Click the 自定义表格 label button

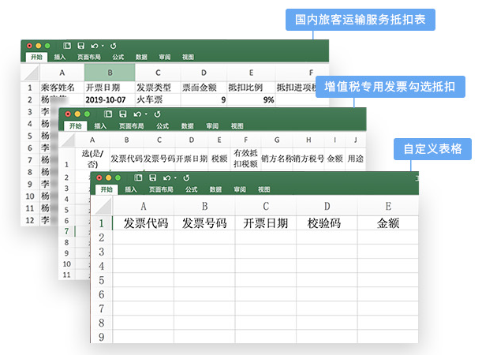click(432, 149)
